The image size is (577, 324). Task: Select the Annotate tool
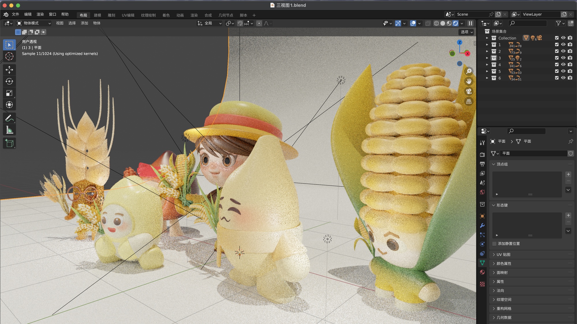coord(9,118)
